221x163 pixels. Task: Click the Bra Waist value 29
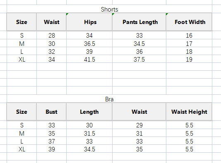[x=139, y=125]
